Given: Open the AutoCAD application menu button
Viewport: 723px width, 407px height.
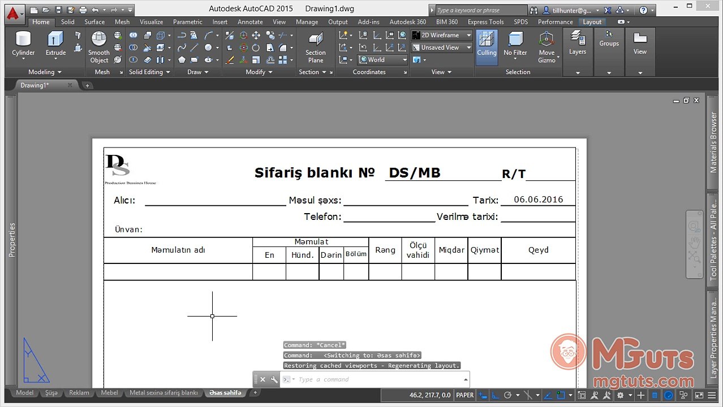Looking at the screenshot, I should pyautogui.click(x=13, y=12).
